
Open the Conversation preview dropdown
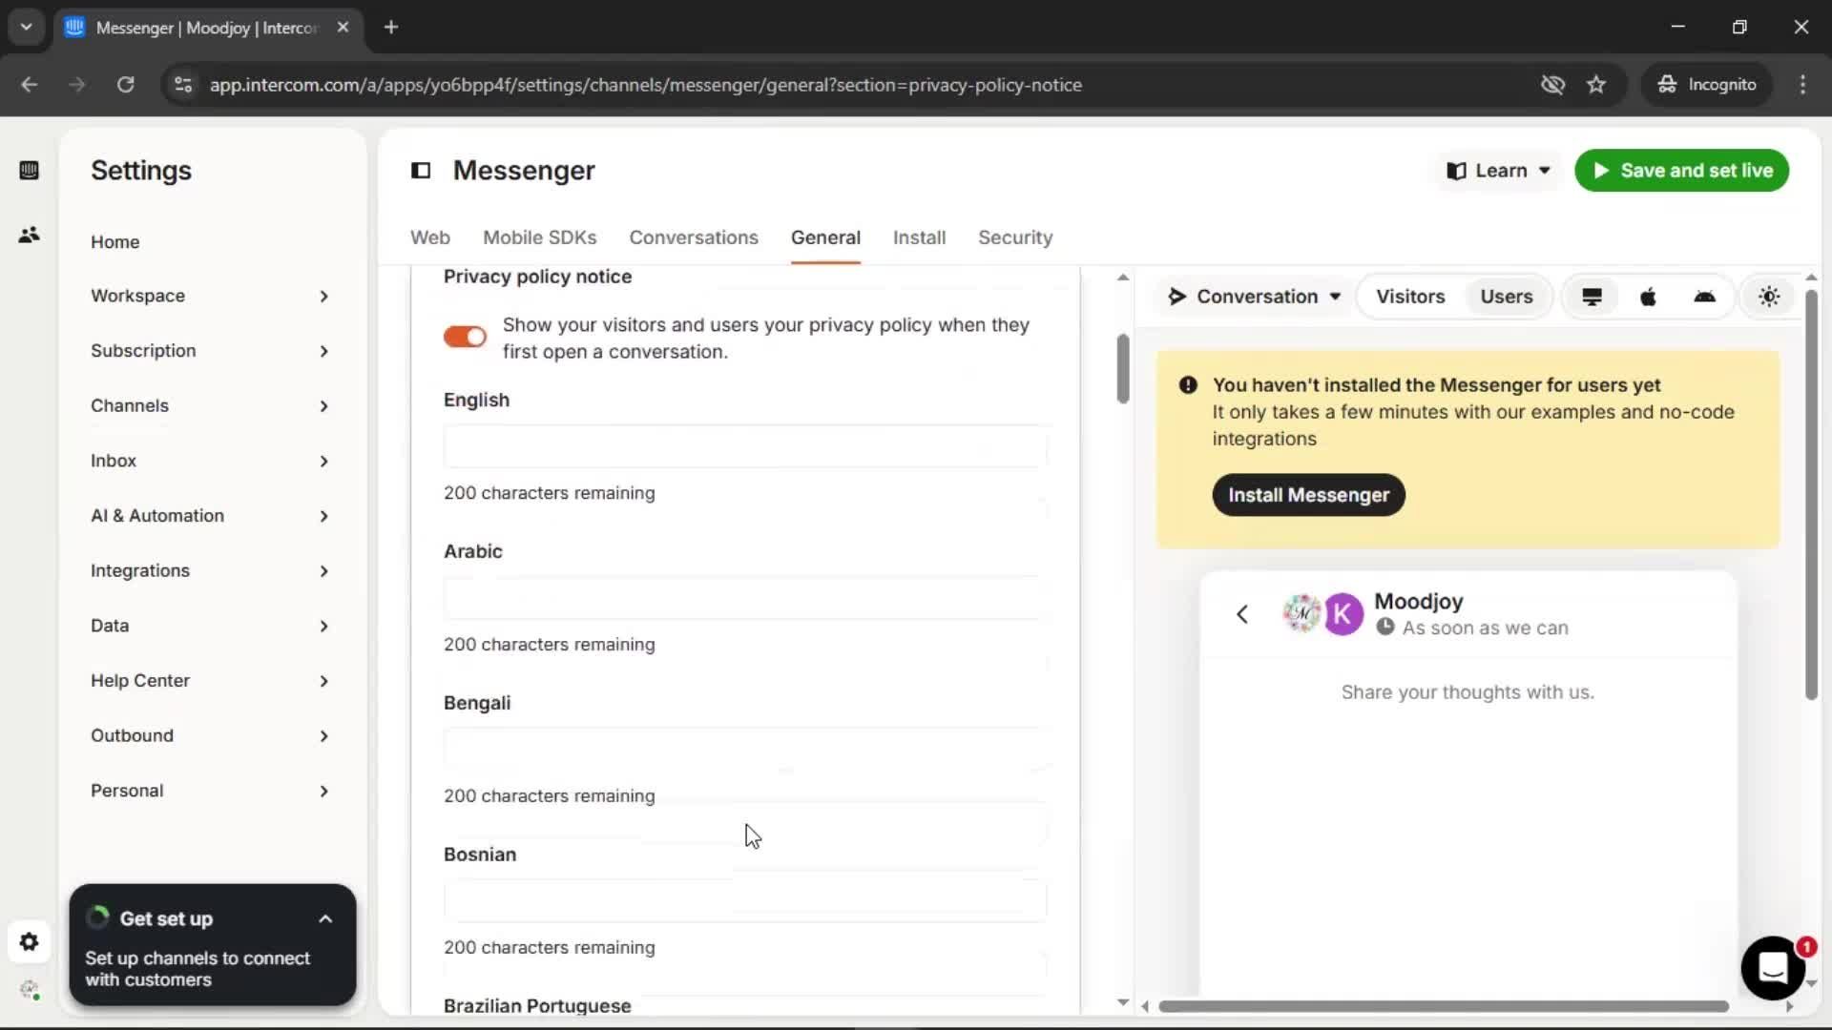click(x=1255, y=297)
